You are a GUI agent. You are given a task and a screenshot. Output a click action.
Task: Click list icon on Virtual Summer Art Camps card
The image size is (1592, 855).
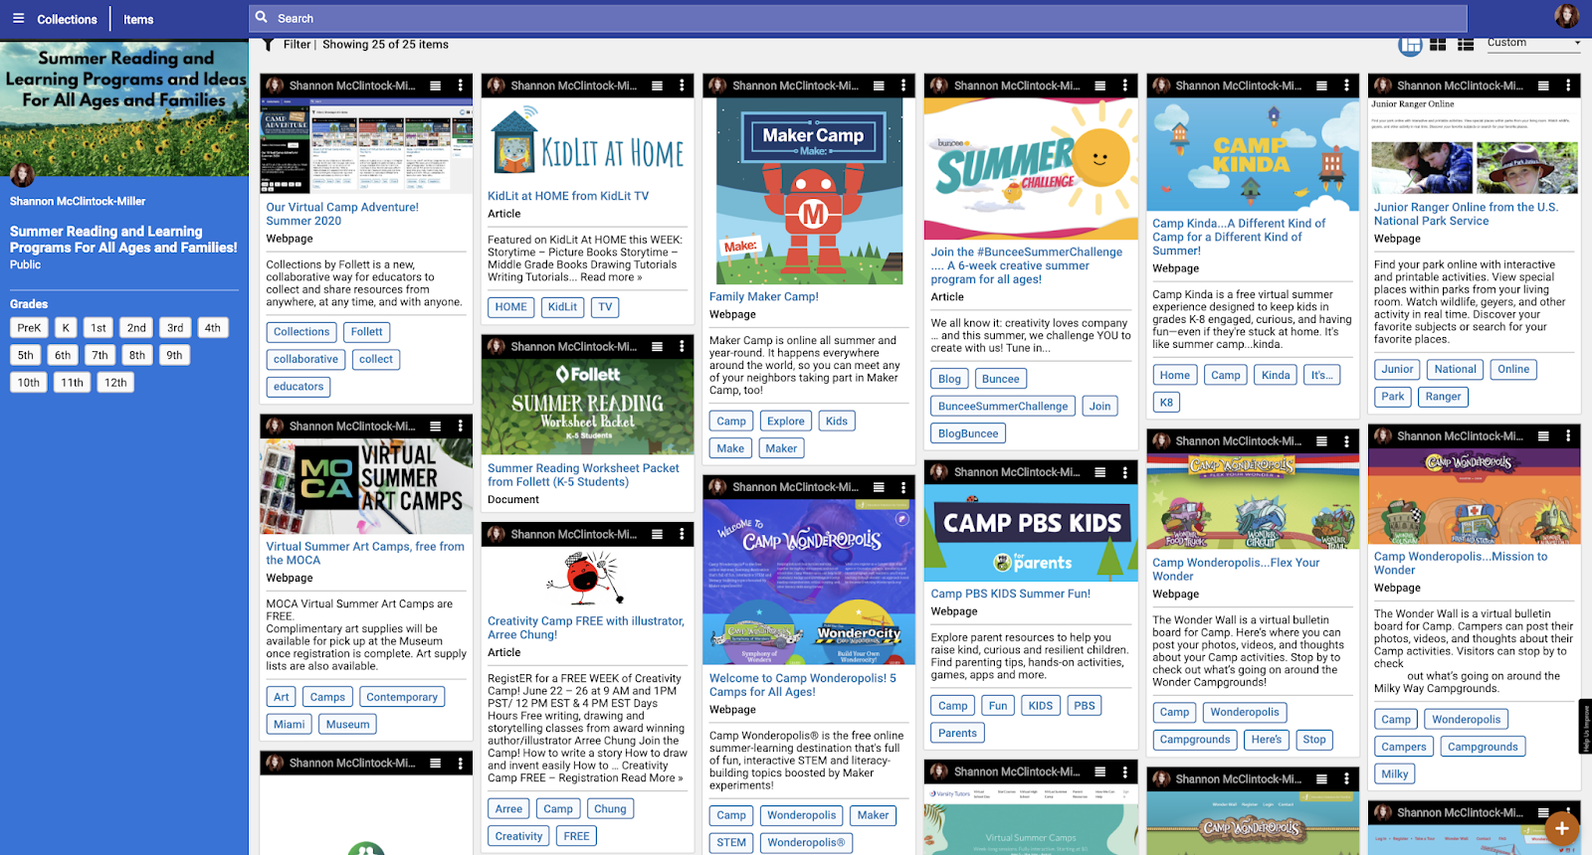pos(436,426)
